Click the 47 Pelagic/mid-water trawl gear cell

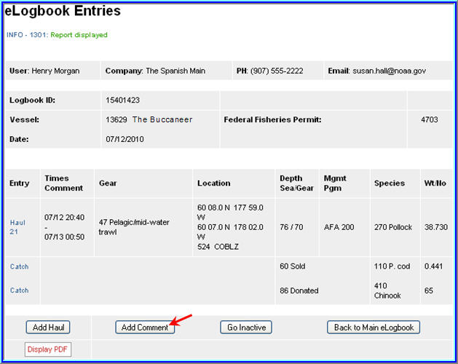[134, 226]
